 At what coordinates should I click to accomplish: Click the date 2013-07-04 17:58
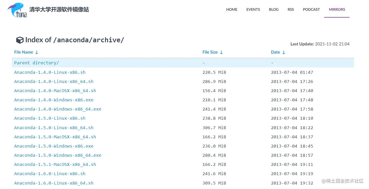coord(292,109)
